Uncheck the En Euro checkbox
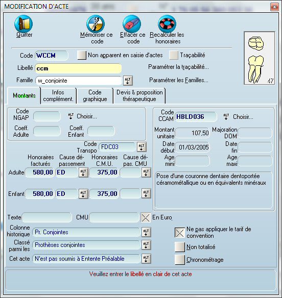 click(146, 217)
